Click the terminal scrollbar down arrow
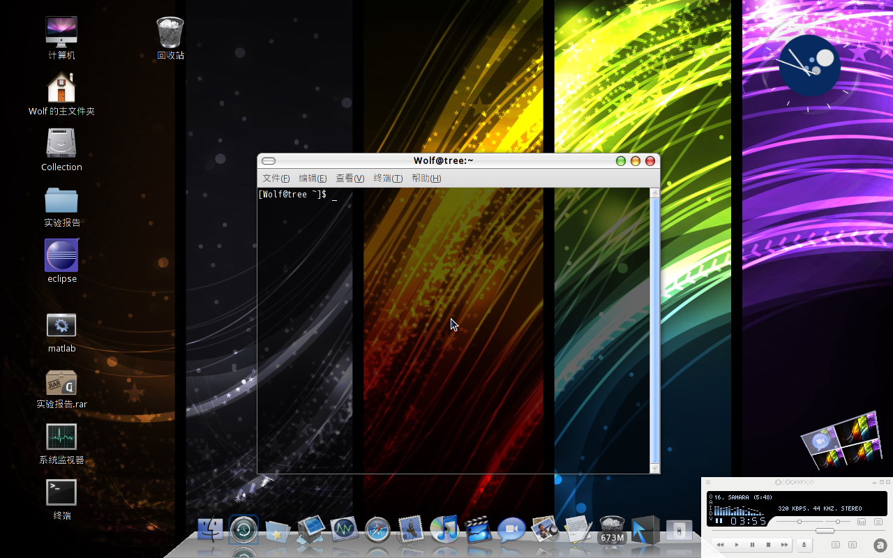Viewport: 893px width, 558px height. (654, 469)
